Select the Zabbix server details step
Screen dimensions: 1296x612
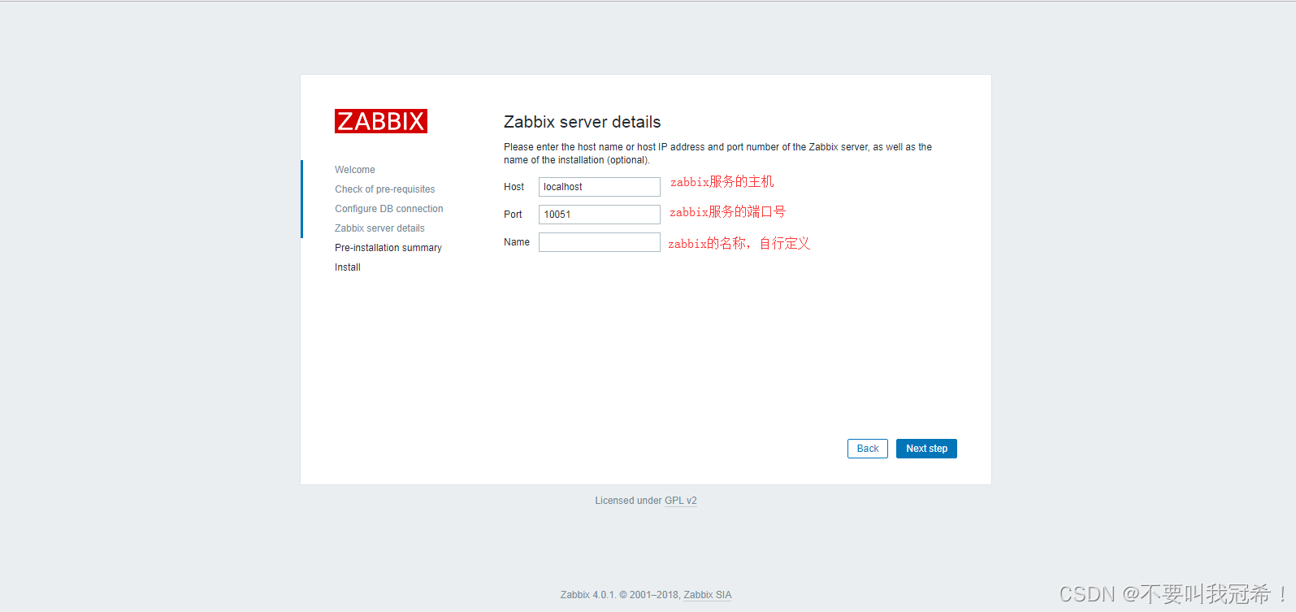click(379, 228)
